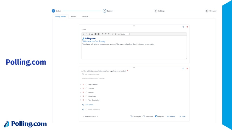Image resolution: width=232 pixels, height=130 pixels.
Task: Remove the Neutral option
Action: point(83,92)
